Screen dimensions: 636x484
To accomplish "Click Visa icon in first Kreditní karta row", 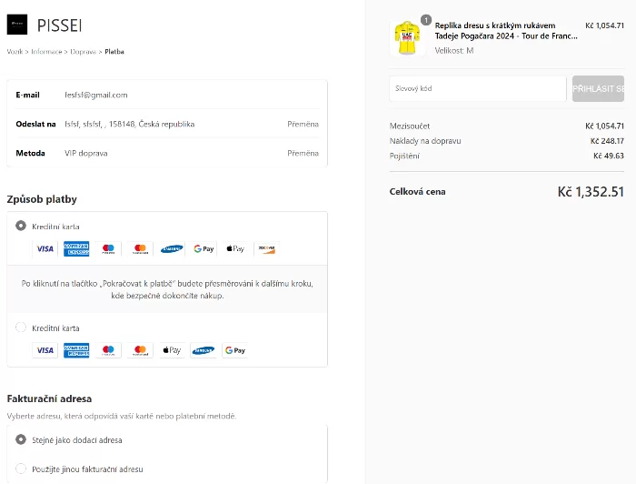I will [45, 248].
